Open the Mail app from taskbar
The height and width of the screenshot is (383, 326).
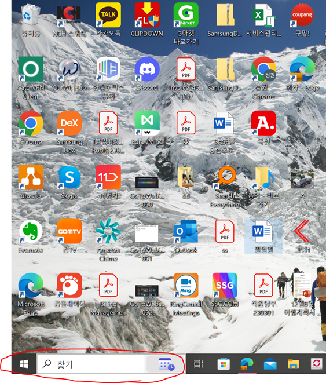270,365
